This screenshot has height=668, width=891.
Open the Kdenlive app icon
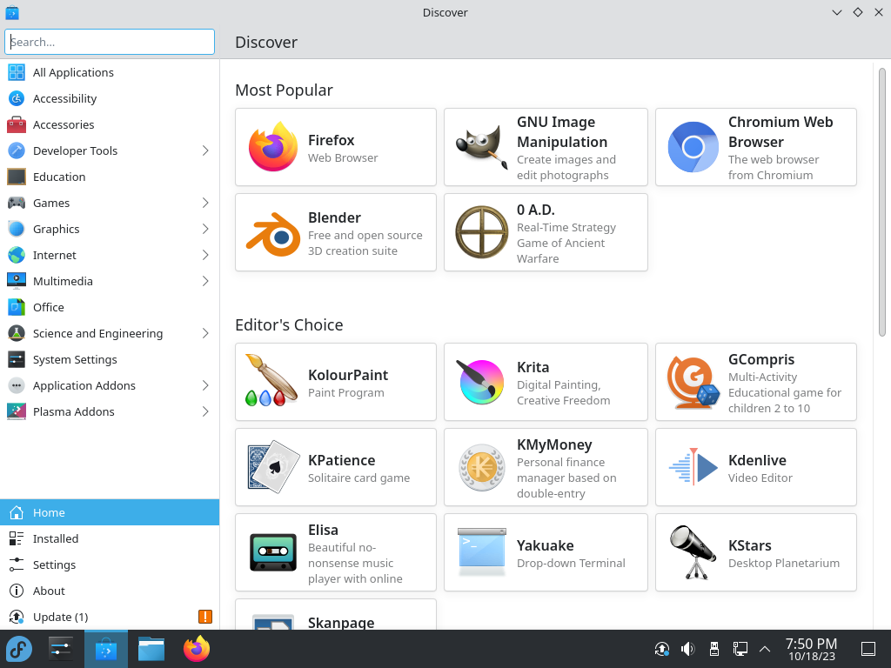[x=693, y=467]
